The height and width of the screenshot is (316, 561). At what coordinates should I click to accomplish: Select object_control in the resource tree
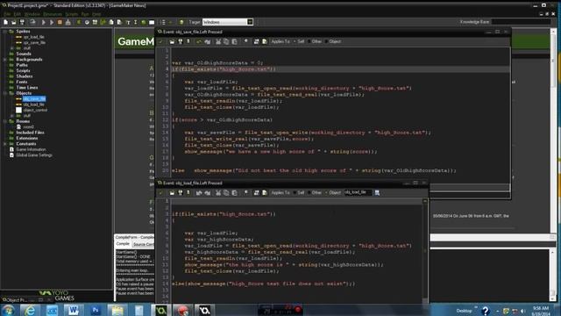click(x=35, y=110)
